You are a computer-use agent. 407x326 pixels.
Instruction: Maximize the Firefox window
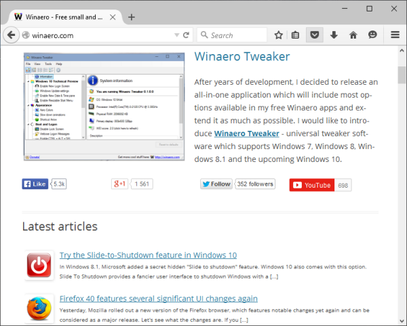coord(370,9)
